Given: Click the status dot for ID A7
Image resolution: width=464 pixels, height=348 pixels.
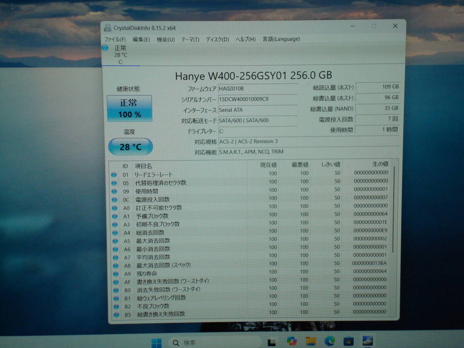Looking at the screenshot, I should tap(116, 258).
